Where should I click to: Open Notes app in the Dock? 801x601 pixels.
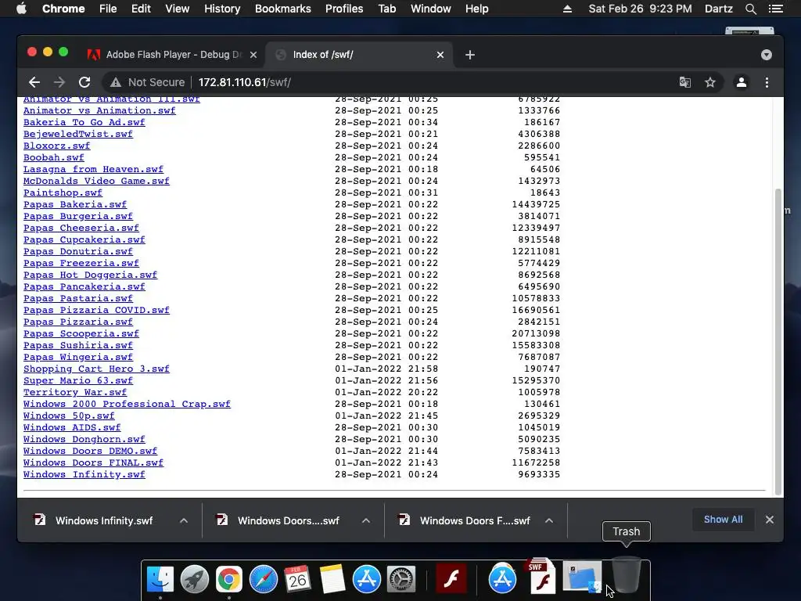coord(332,579)
